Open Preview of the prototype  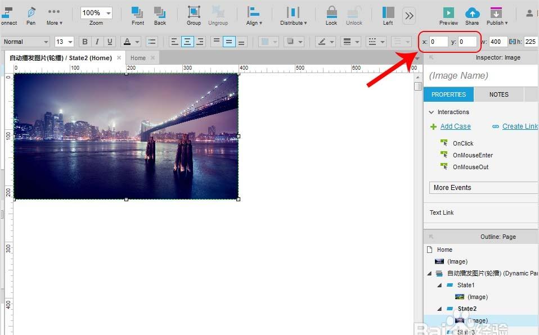[448, 15]
